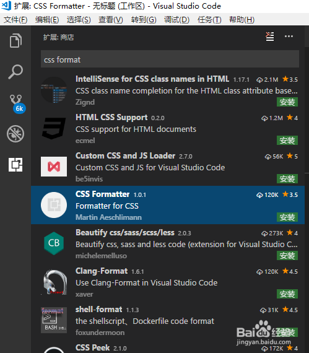The width and height of the screenshot is (309, 353).
Task: Open 帮助(H) menu
Action: [x=242, y=20]
